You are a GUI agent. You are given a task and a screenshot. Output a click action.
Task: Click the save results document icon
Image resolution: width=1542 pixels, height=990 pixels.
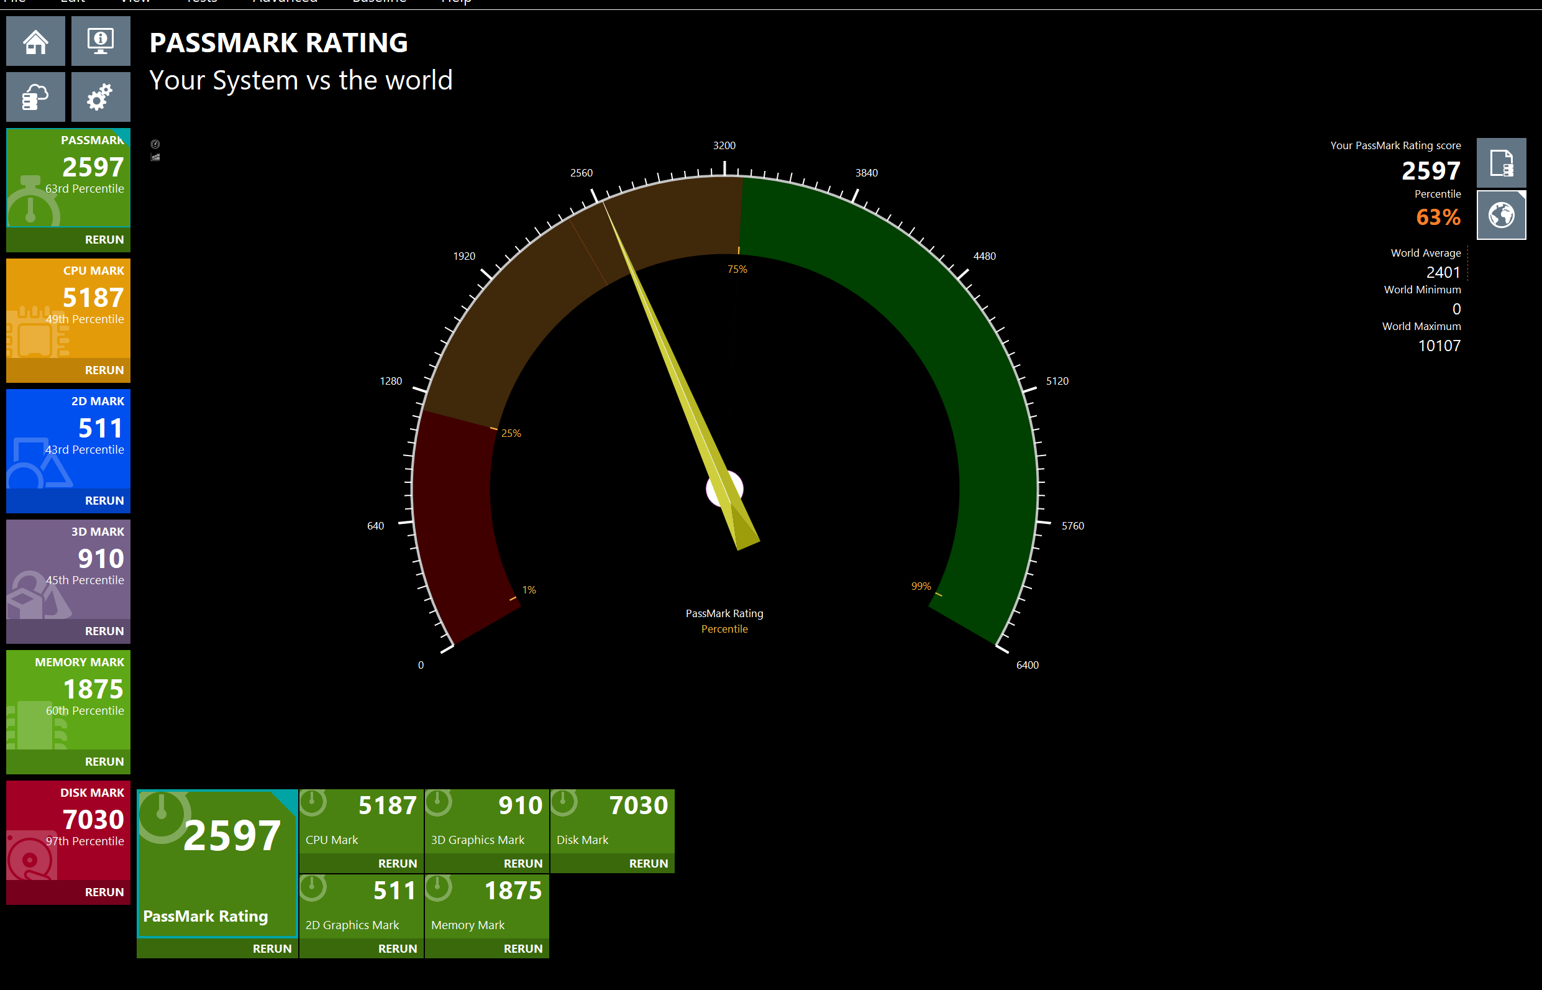[1502, 163]
